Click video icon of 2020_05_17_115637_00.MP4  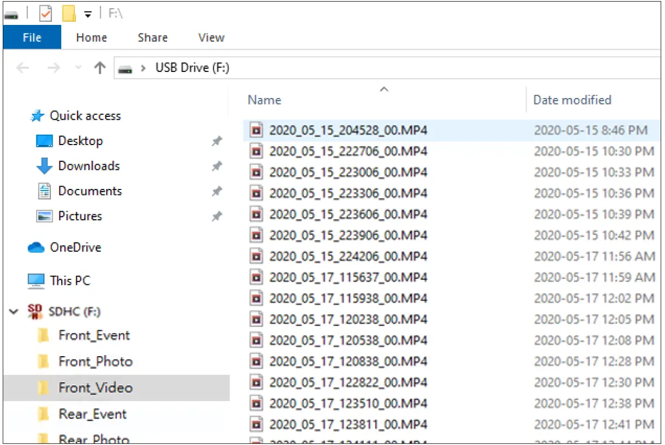[x=257, y=277]
